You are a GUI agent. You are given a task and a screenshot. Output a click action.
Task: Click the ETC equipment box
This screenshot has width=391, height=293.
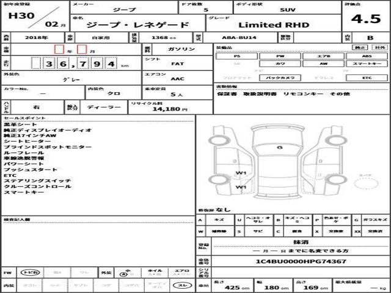tap(367, 78)
